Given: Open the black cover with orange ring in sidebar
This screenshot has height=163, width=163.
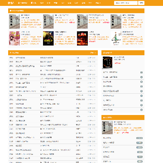Looking at the screenshot, I should (107, 62).
